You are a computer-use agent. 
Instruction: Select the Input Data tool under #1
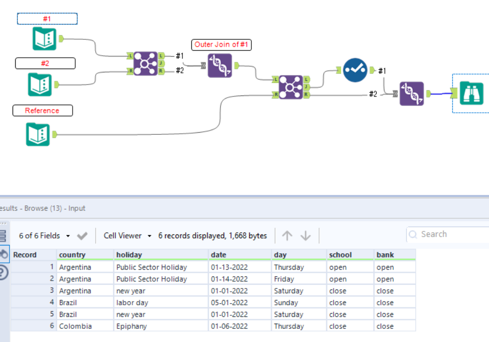coord(44,39)
